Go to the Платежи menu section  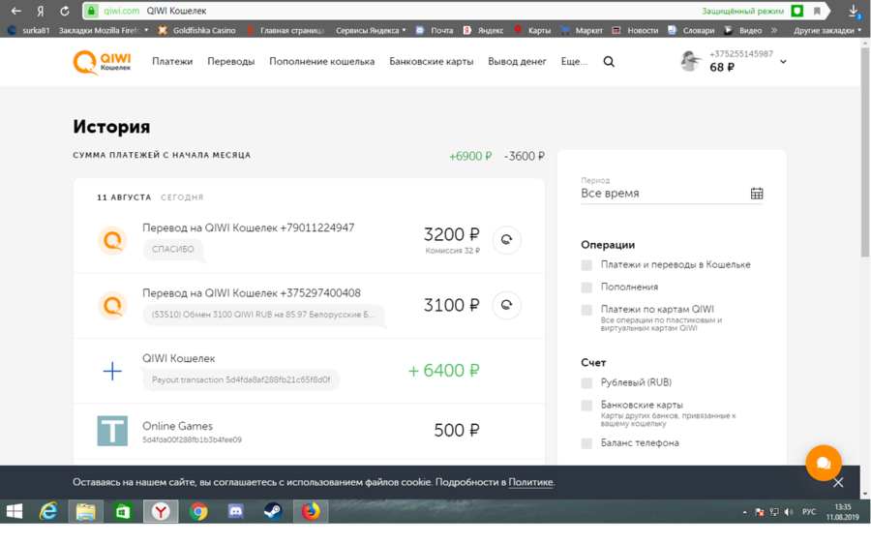[172, 62]
